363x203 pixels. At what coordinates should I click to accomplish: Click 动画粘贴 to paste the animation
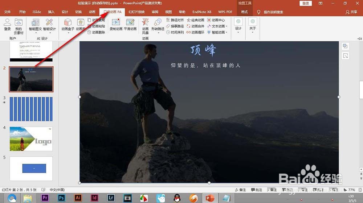click(x=96, y=26)
